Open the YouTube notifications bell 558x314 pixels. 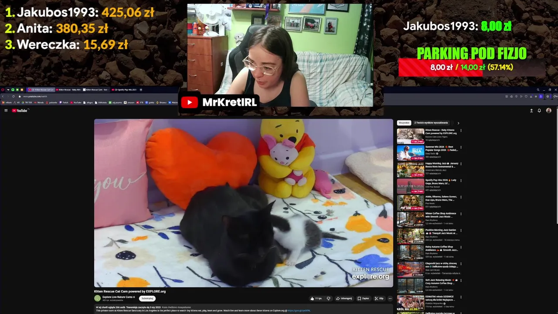539,111
